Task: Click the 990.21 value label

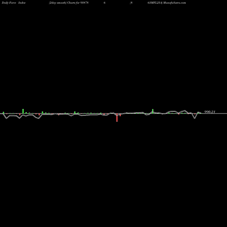Action: click(x=210, y=112)
